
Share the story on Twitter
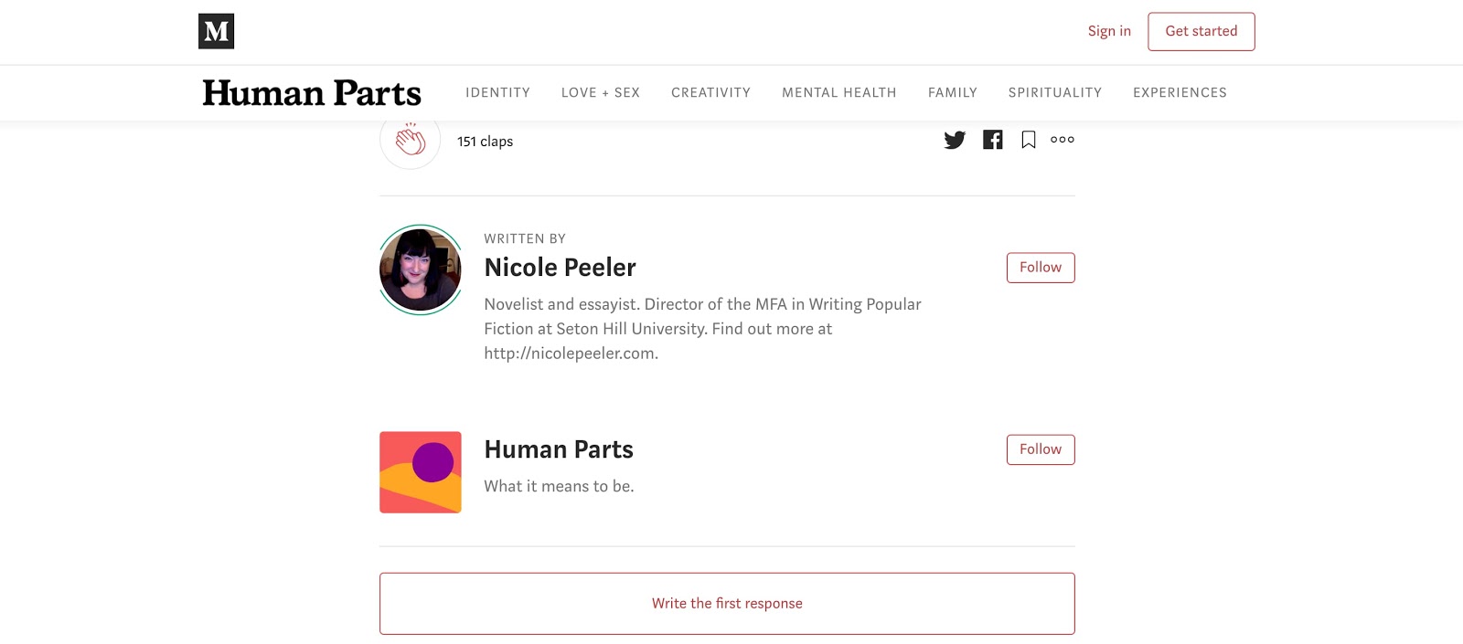pos(955,140)
